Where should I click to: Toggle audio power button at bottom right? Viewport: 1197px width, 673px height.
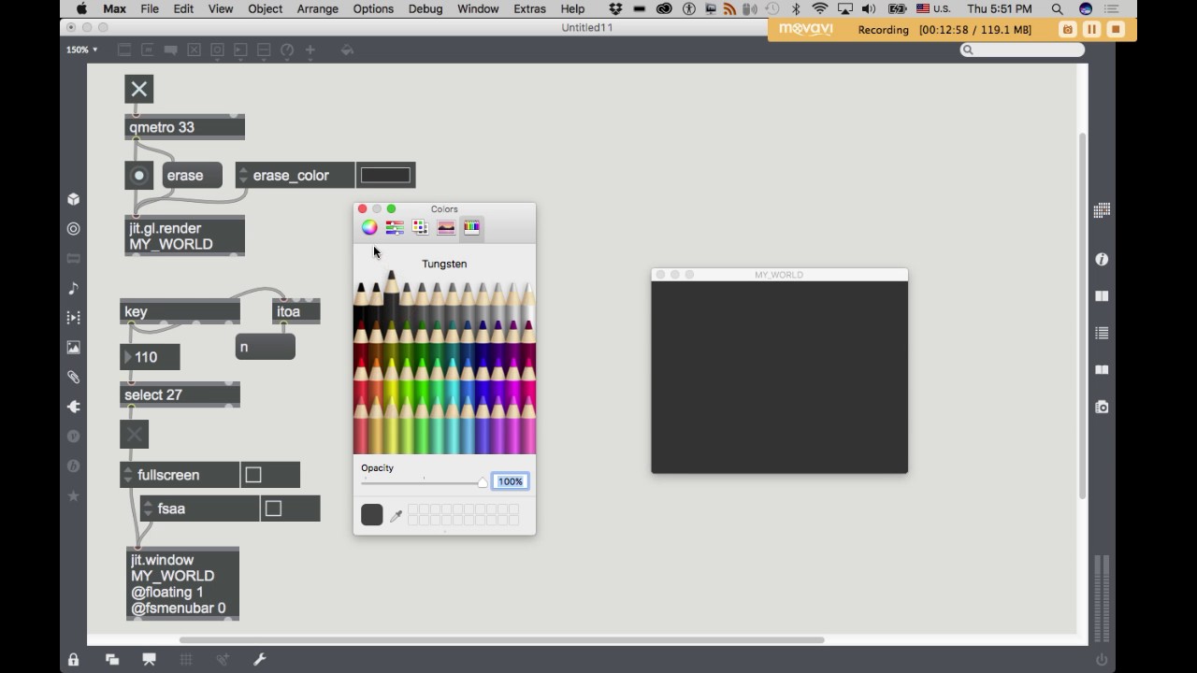[1102, 659]
